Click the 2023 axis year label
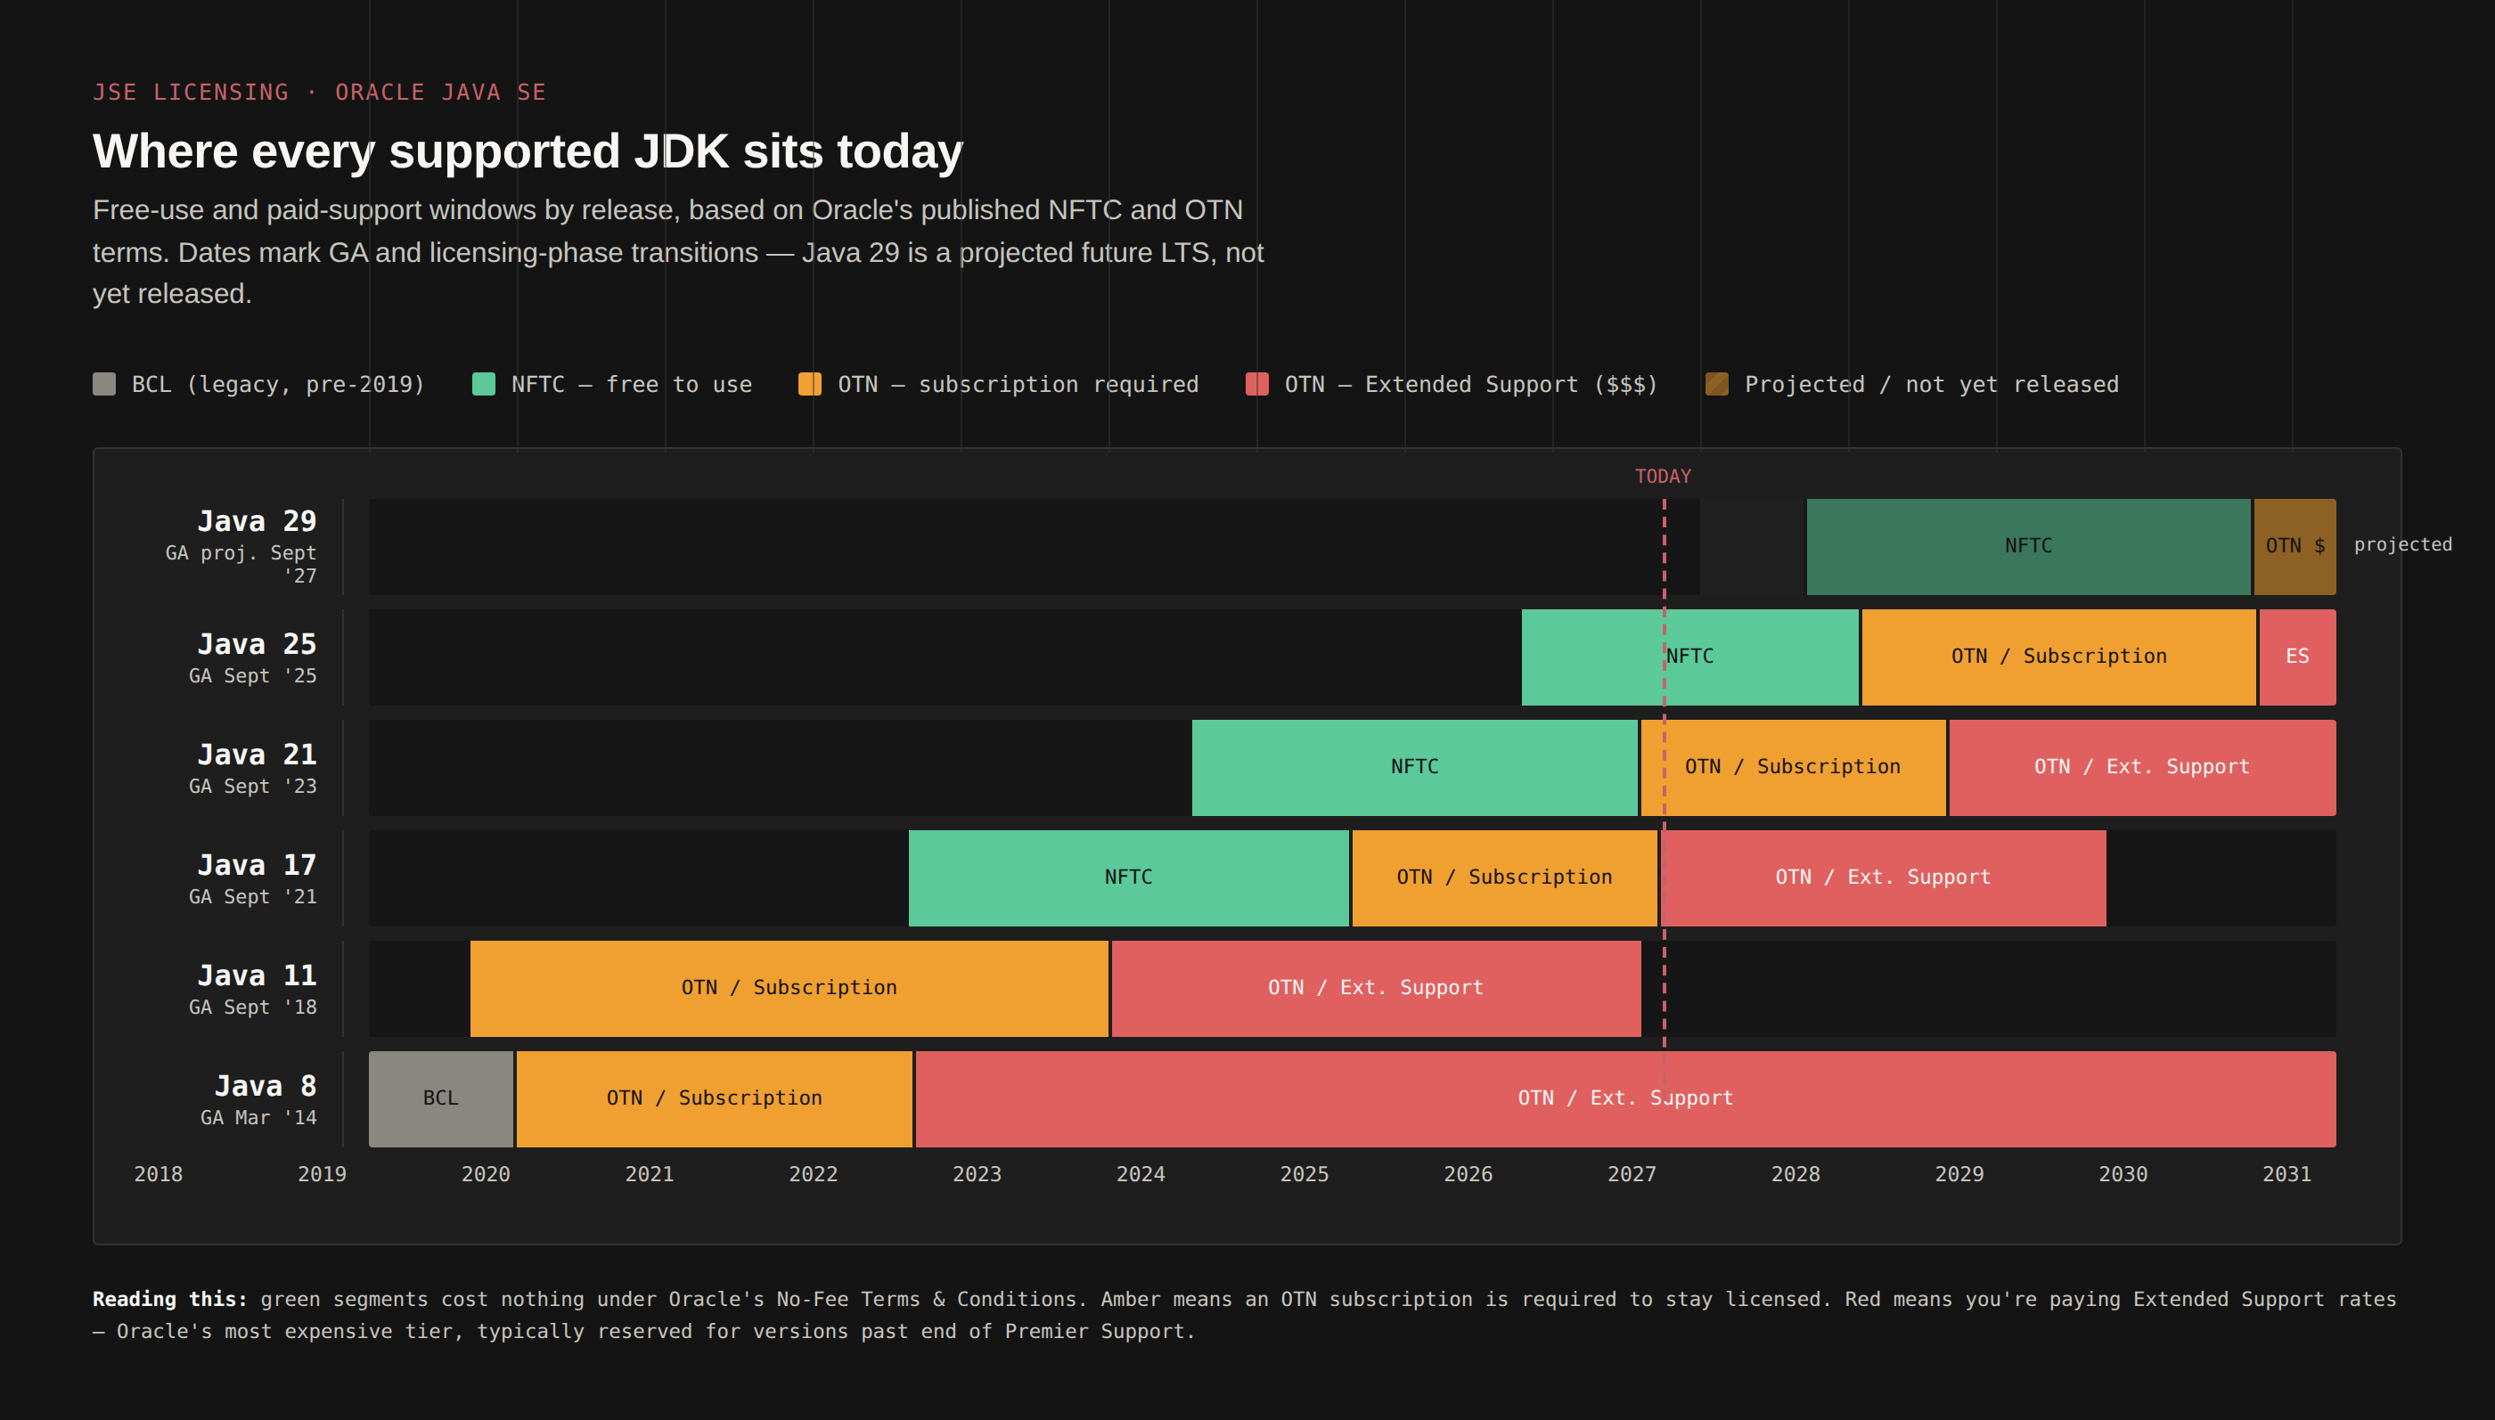Screen dimensions: 2495x1420 point(977,1174)
